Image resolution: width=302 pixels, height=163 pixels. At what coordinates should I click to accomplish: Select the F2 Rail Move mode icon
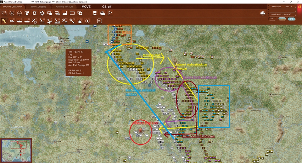coord(12,21)
